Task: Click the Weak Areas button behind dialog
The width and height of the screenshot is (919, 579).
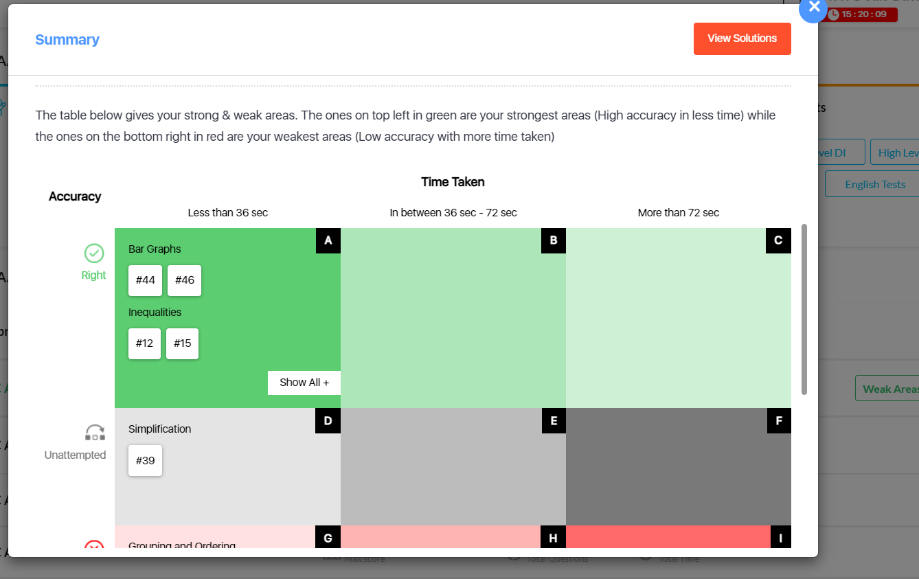Action: click(x=889, y=389)
